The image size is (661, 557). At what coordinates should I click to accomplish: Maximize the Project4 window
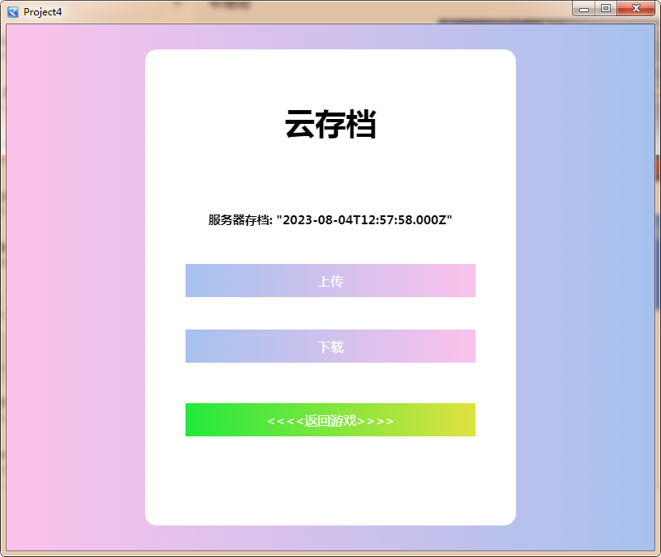(x=606, y=8)
